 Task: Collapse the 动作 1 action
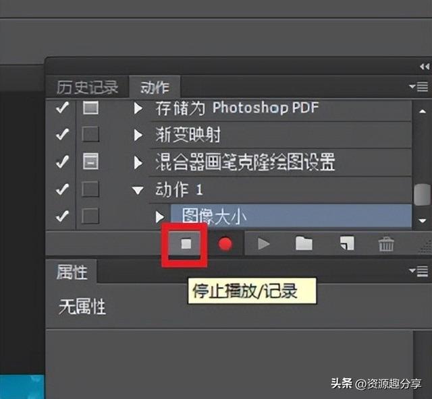point(138,191)
